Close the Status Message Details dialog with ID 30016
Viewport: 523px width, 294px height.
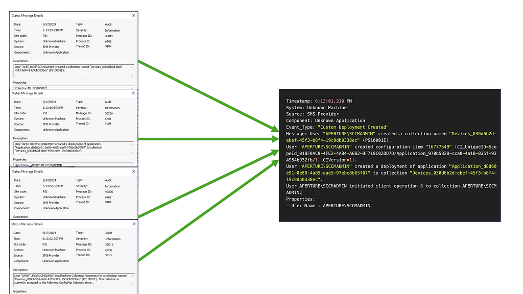(134, 224)
